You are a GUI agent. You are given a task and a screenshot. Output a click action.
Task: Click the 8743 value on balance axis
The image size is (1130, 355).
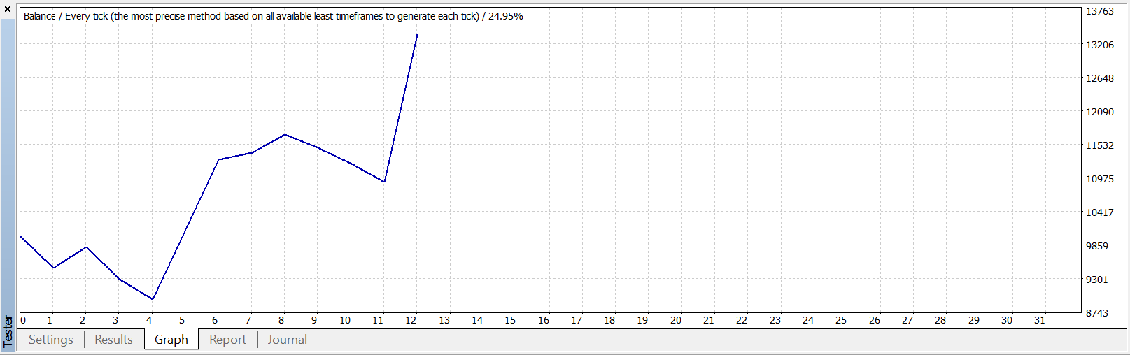point(1096,313)
